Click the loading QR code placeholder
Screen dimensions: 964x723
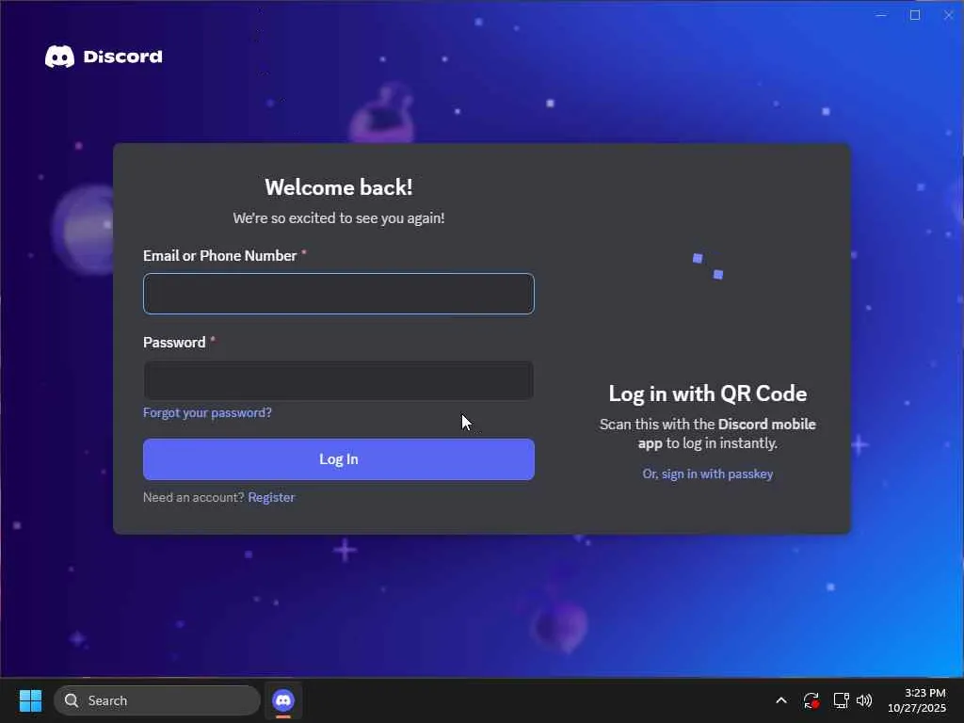point(708,266)
